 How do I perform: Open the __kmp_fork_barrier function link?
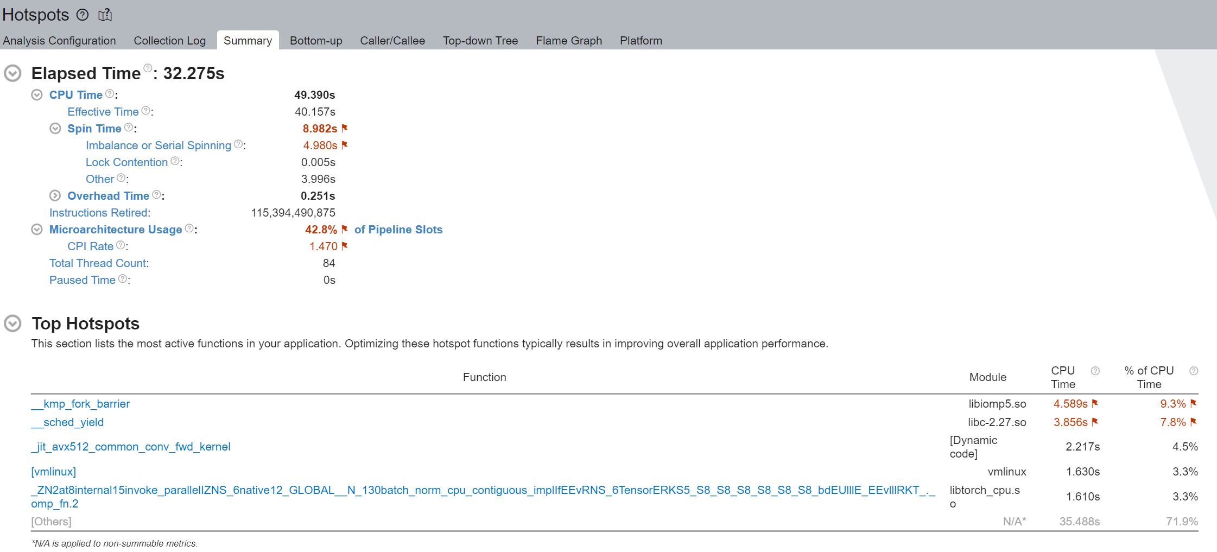tap(80, 404)
